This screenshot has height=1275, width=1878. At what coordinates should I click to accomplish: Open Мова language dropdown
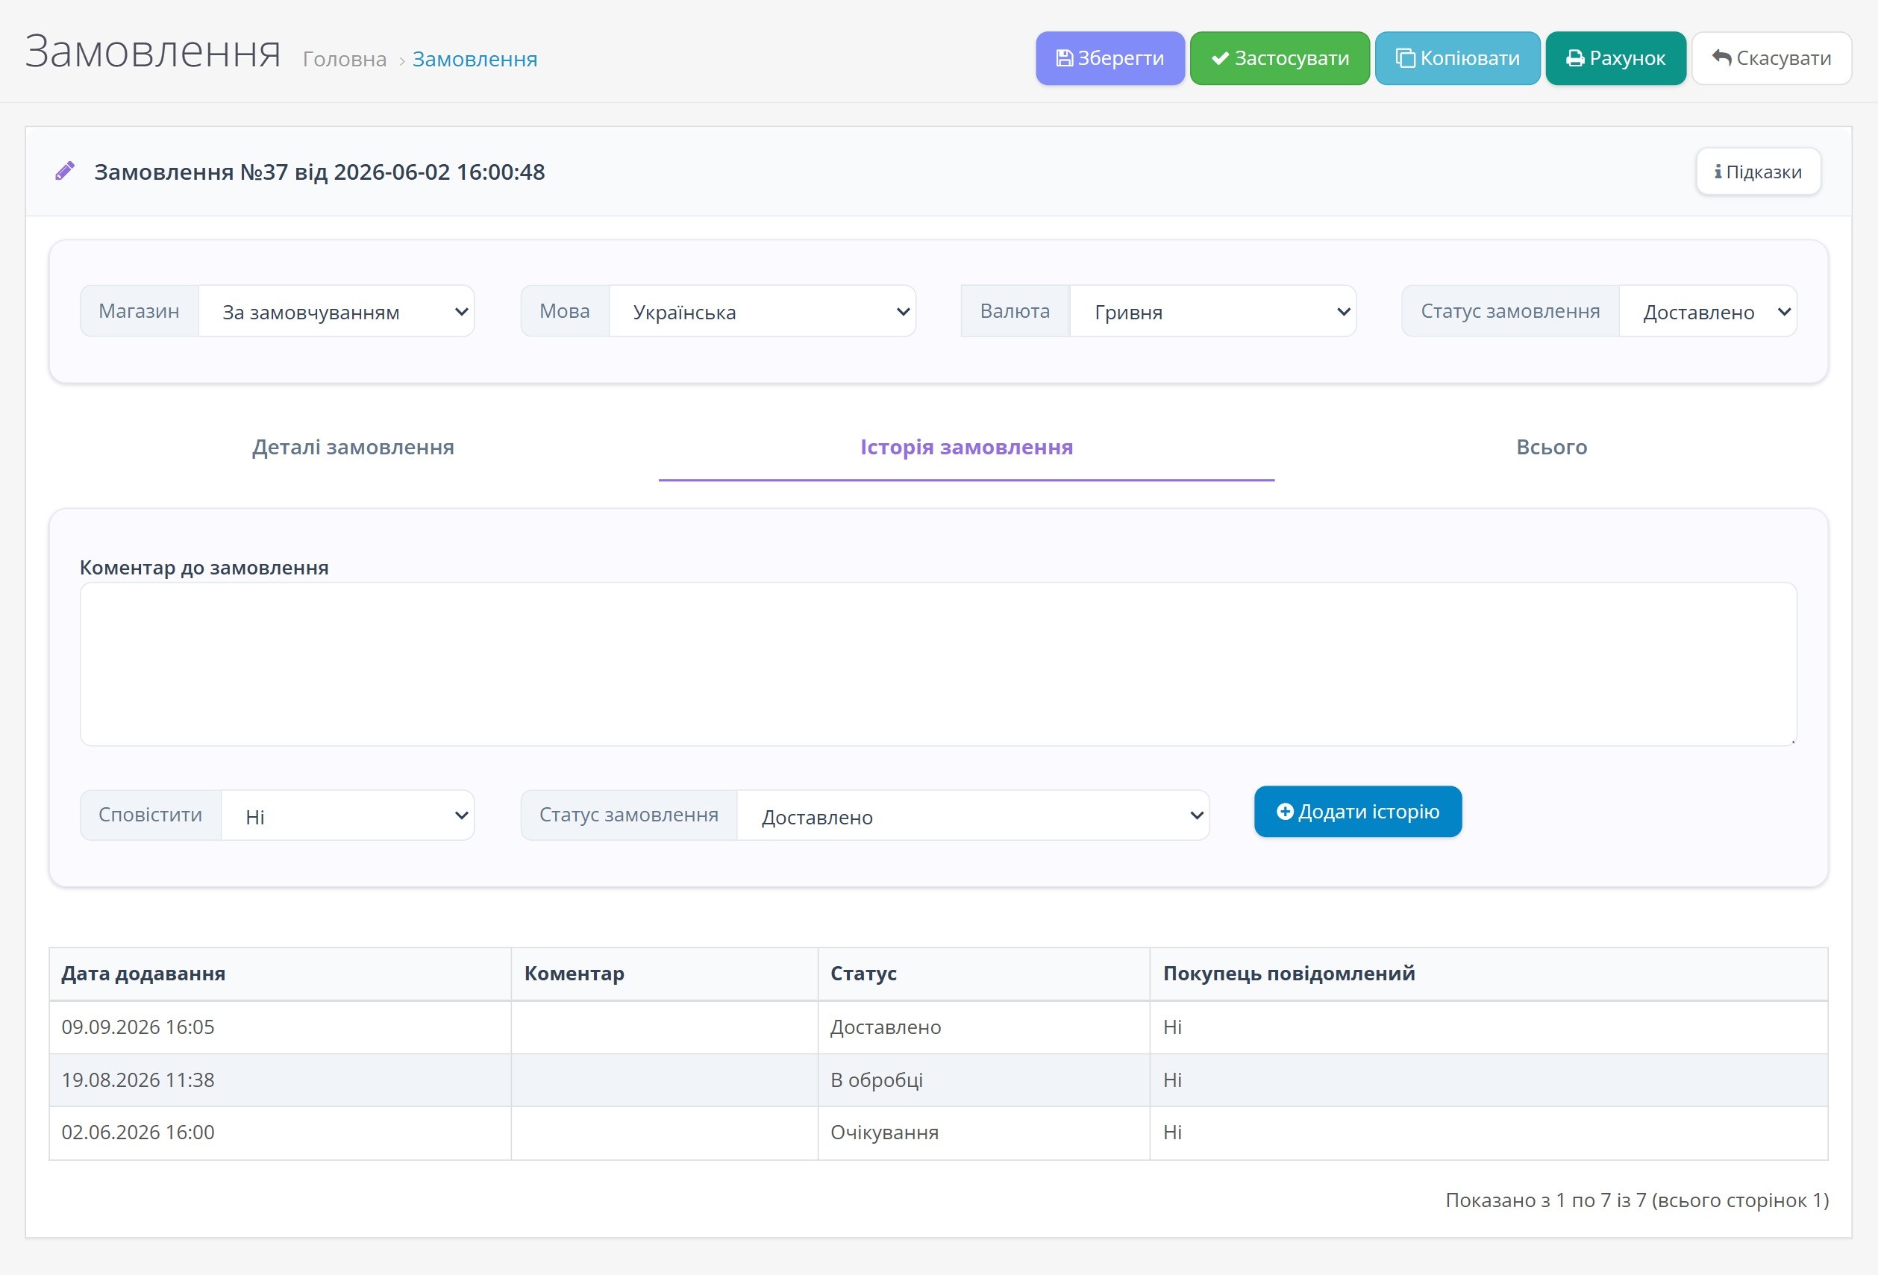762,311
